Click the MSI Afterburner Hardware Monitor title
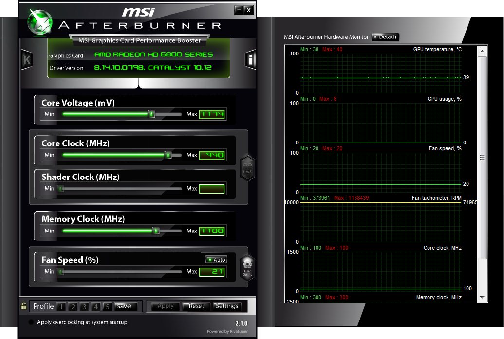This screenshot has width=504, height=339. pyautogui.click(x=326, y=37)
